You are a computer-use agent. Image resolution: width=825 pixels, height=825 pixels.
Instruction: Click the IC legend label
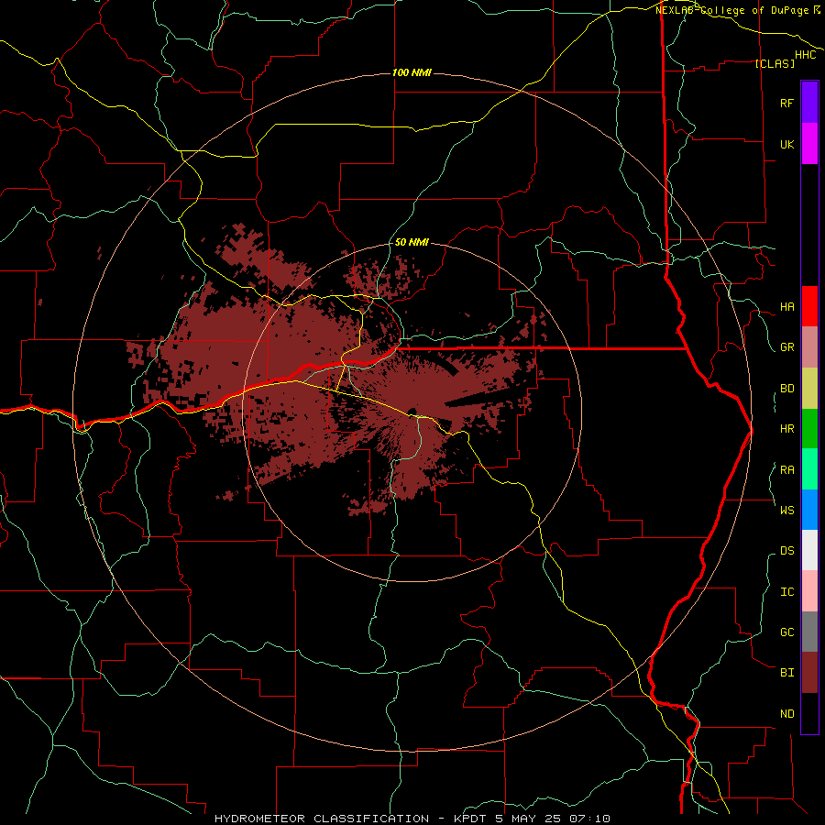[786, 592]
